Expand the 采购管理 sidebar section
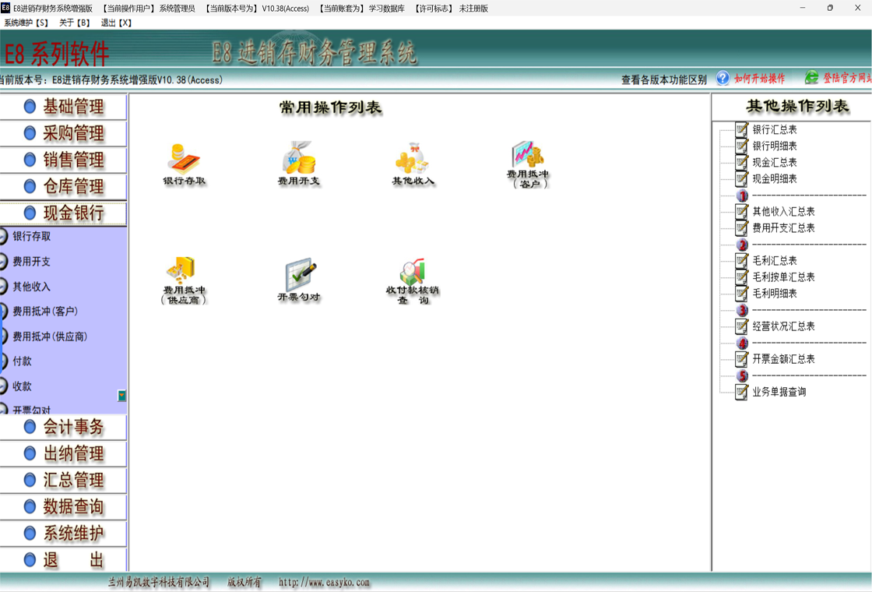The width and height of the screenshot is (872, 592). pyautogui.click(x=65, y=133)
